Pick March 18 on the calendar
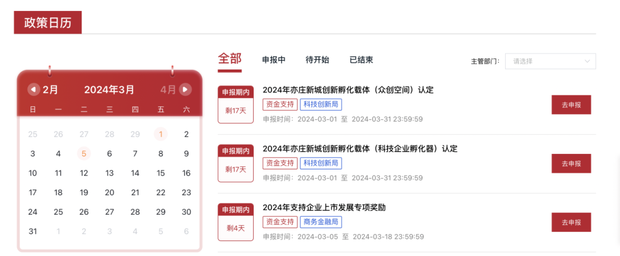 click(58, 192)
